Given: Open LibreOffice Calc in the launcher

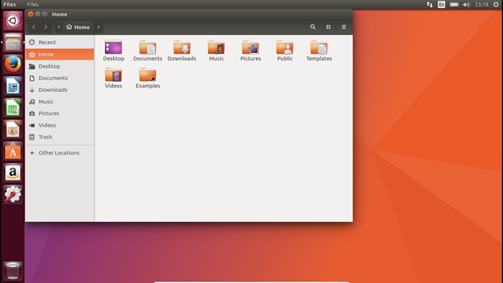Looking at the screenshot, I should coord(13,108).
